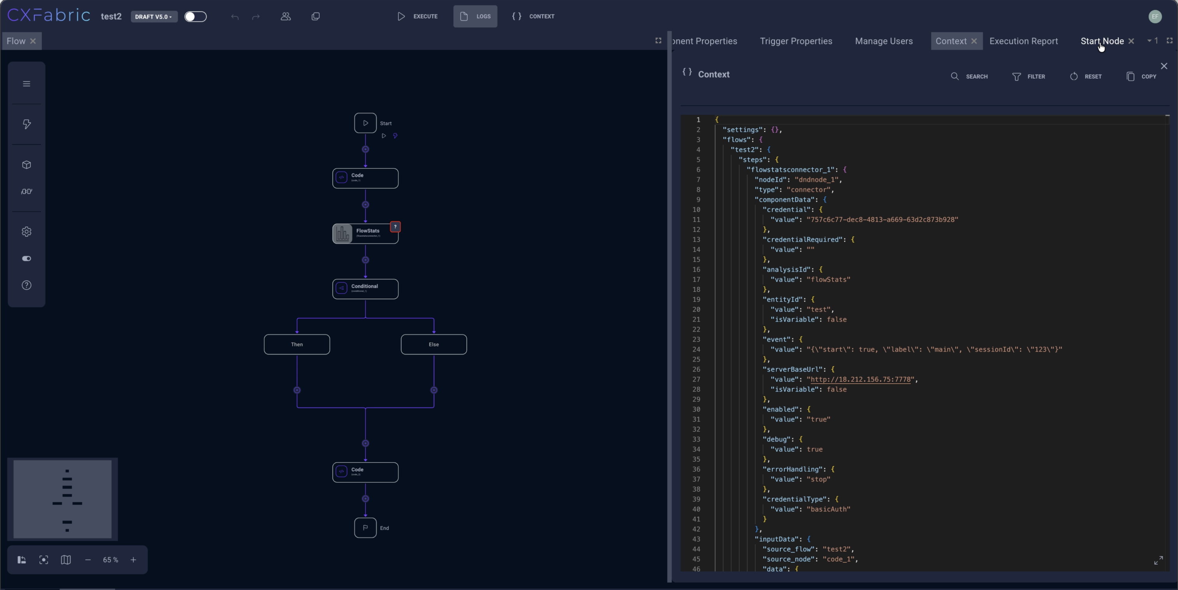
Task: Switch to the Execution Report tab
Action: (1023, 41)
